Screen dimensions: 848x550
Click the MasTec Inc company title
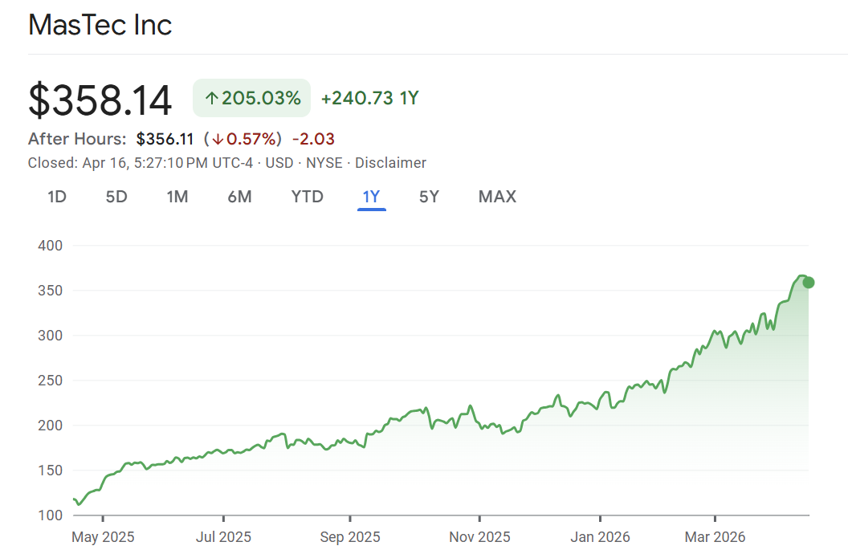100,25
